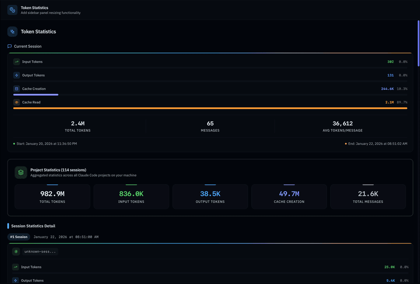Click the Output Tokens lightning icon in Current Session
This screenshot has height=284, width=420.
click(17, 75)
